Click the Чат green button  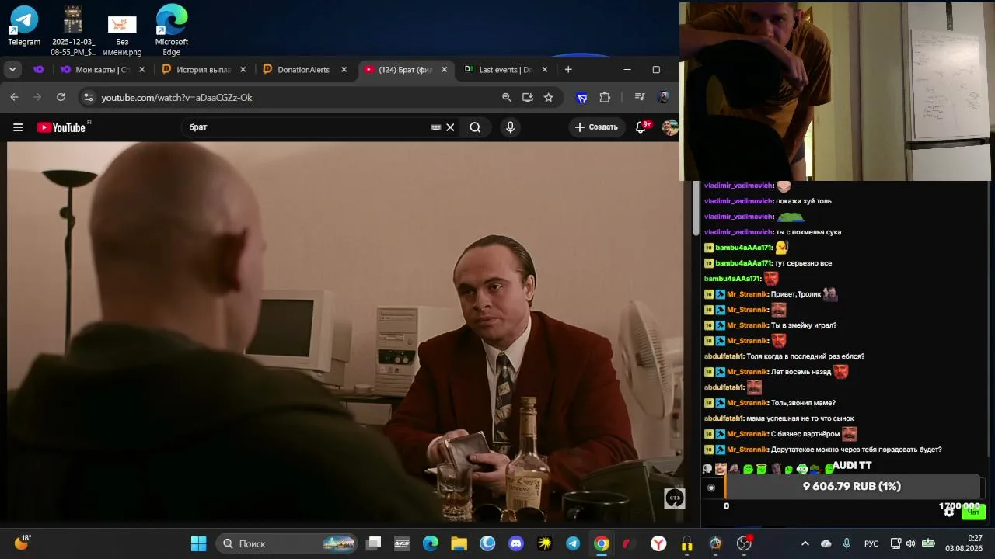pos(973,512)
